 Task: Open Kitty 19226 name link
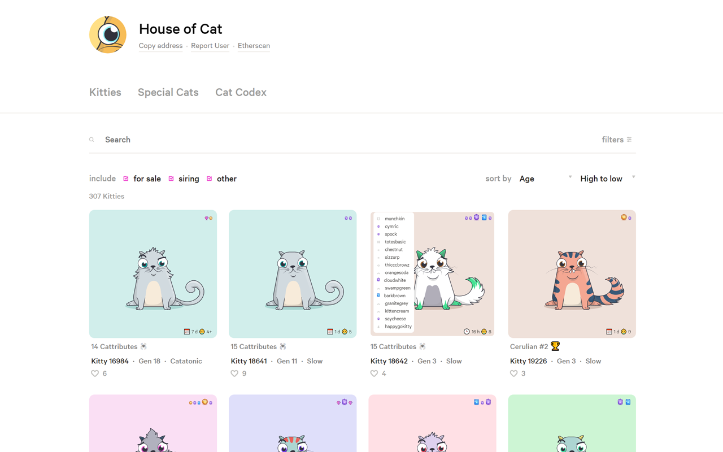528,361
